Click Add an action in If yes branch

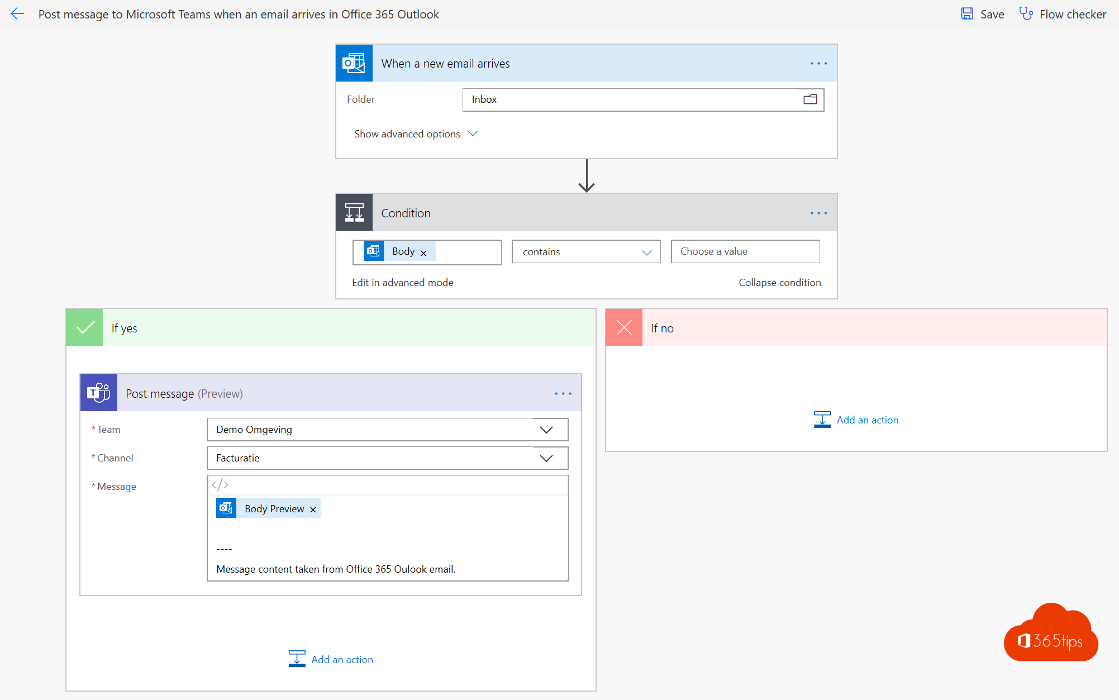(342, 660)
